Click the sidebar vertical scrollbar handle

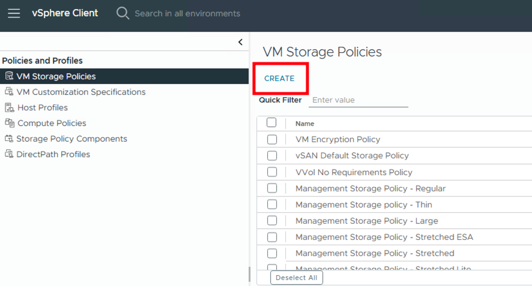pyautogui.click(x=249, y=274)
